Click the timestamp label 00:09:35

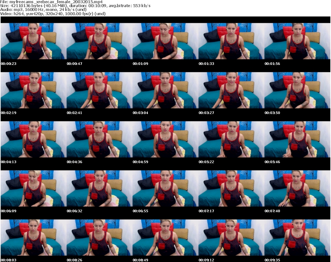click(x=272, y=260)
